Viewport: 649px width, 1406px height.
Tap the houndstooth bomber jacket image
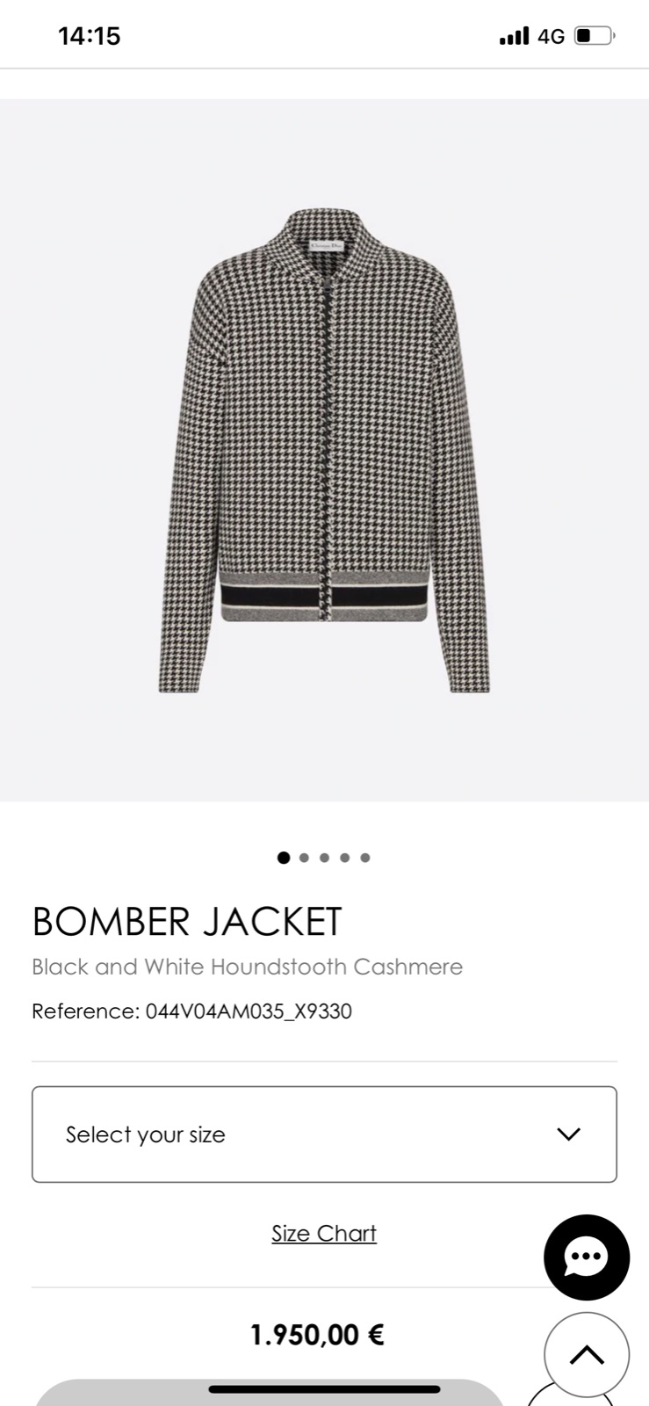(324, 451)
